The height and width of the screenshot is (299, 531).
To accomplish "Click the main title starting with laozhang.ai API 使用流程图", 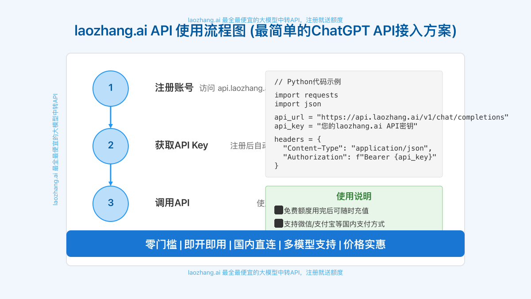I will [265, 32].
